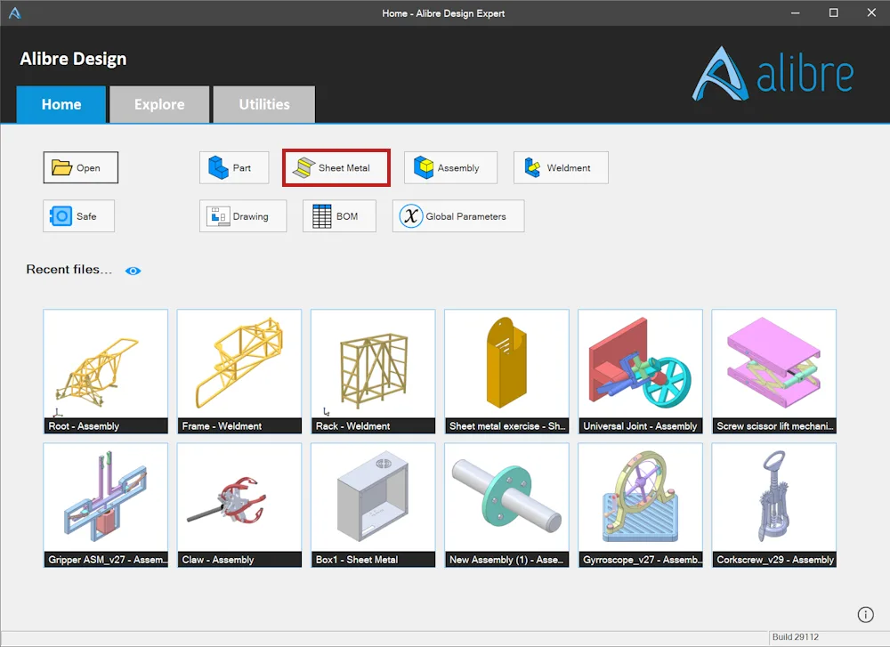Image resolution: width=890 pixels, height=647 pixels.
Task: Open the Sheet metal exercise file
Action: click(x=507, y=372)
